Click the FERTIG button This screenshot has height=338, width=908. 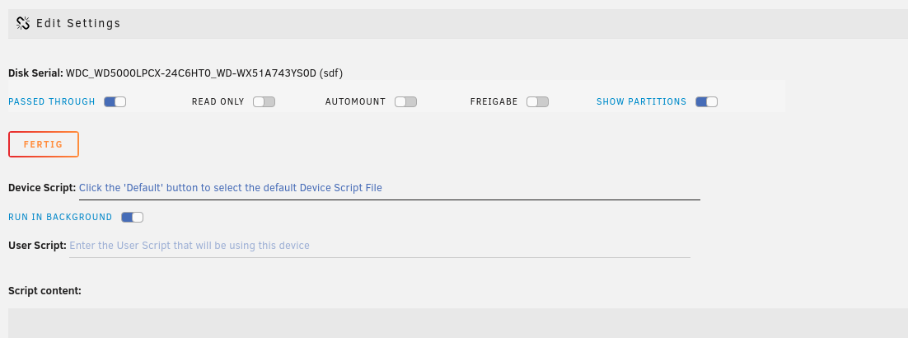tap(44, 144)
